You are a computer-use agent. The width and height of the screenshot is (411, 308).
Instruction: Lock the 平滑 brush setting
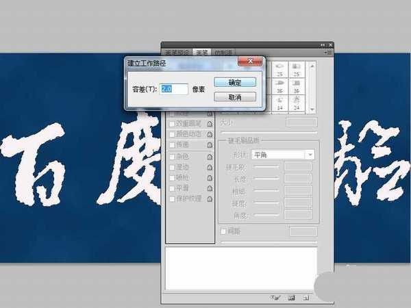(210, 188)
